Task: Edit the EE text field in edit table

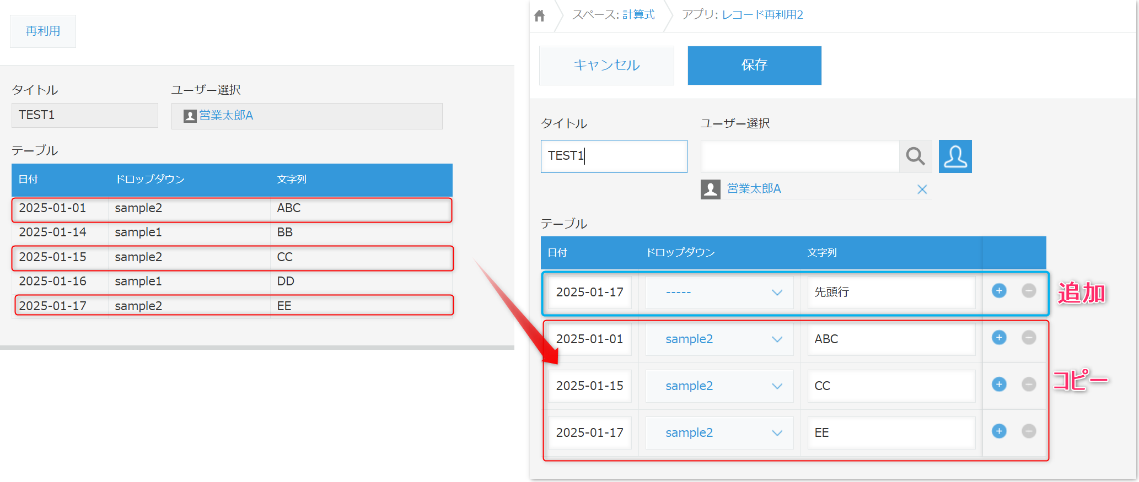Action: click(891, 433)
